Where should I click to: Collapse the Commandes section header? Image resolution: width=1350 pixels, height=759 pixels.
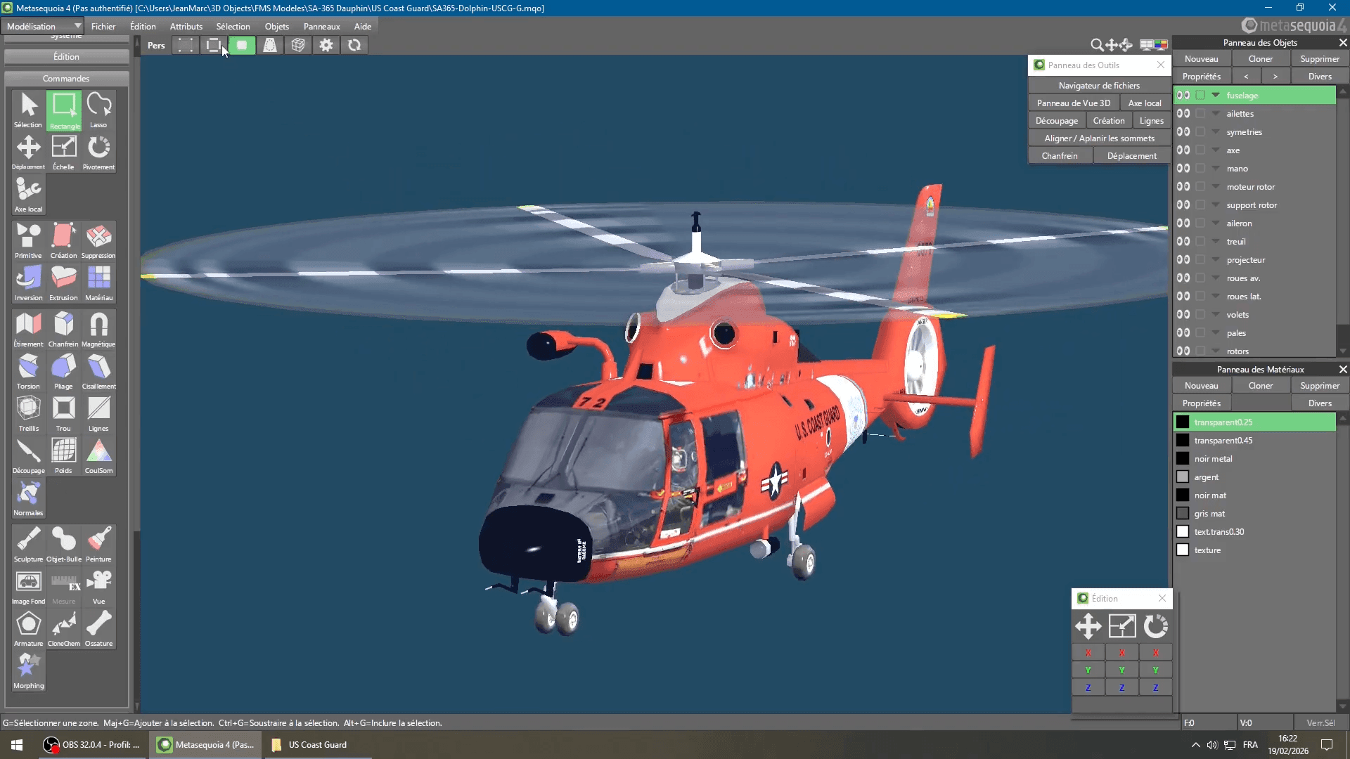pos(66,78)
